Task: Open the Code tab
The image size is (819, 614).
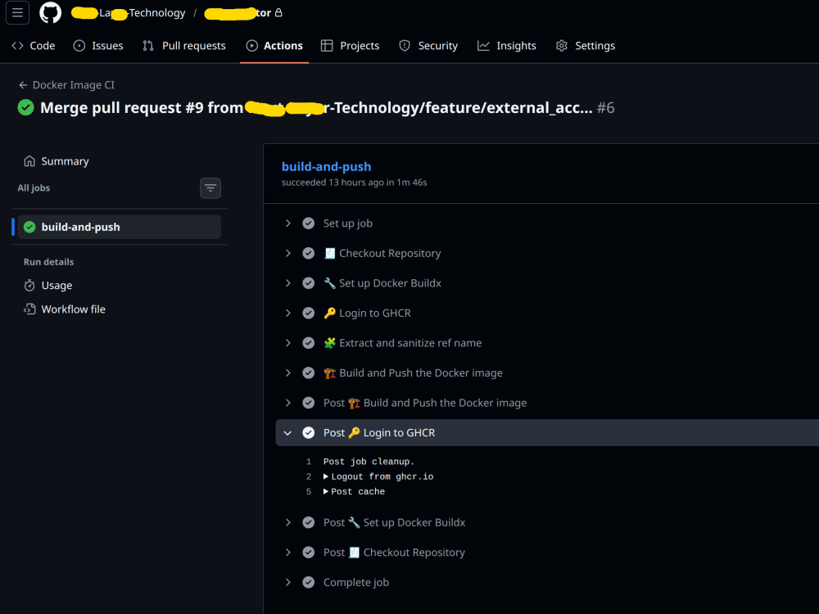Action: [x=34, y=46]
